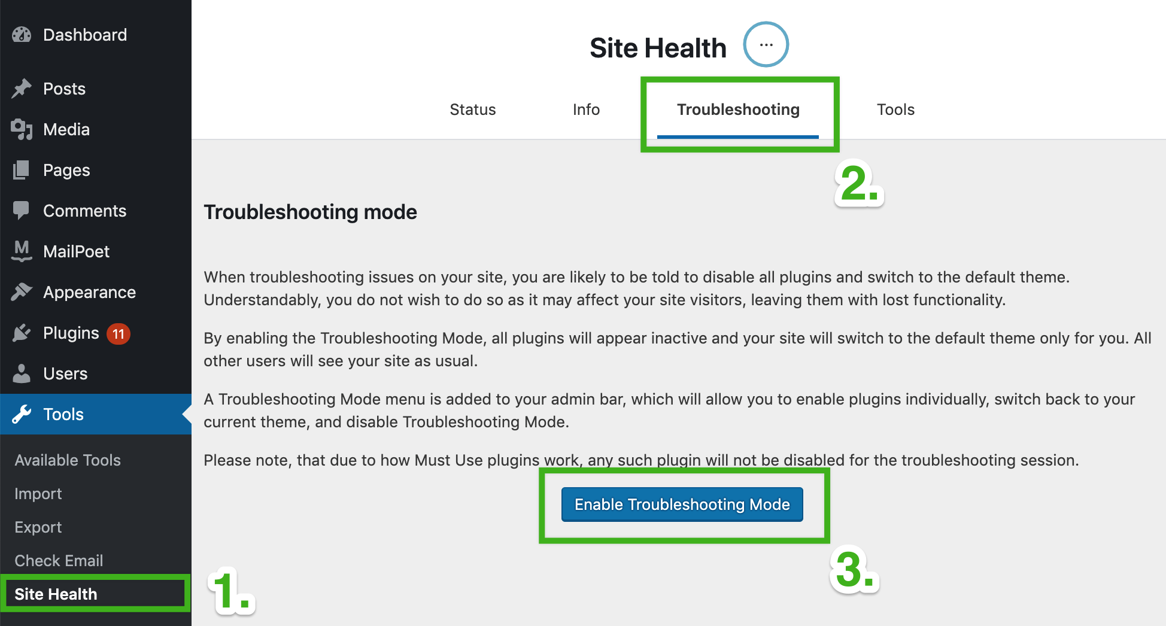Click the Comments speech bubble icon
The width and height of the screenshot is (1166, 626).
click(22, 211)
